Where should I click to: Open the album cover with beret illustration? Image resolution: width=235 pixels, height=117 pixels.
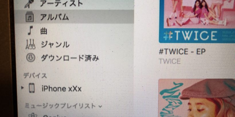click(197, 98)
